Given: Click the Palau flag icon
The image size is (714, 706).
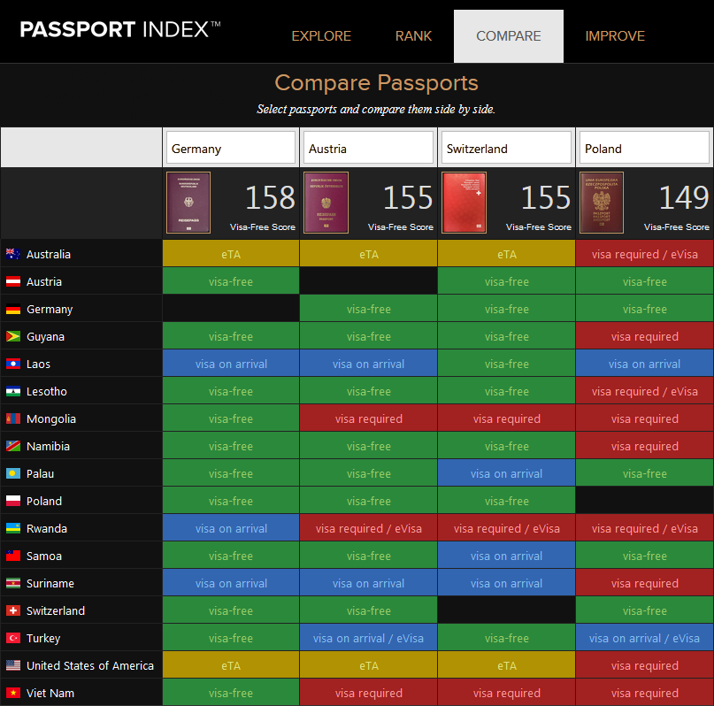Looking at the screenshot, I should click(13, 474).
